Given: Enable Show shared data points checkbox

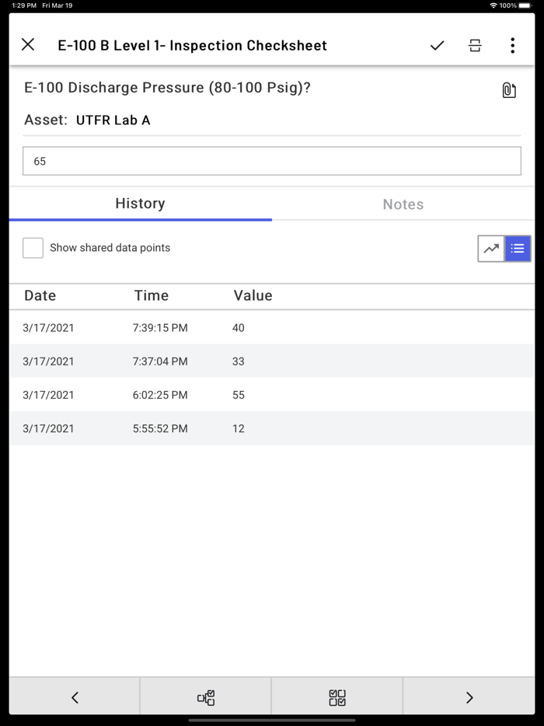Looking at the screenshot, I should click(x=33, y=248).
